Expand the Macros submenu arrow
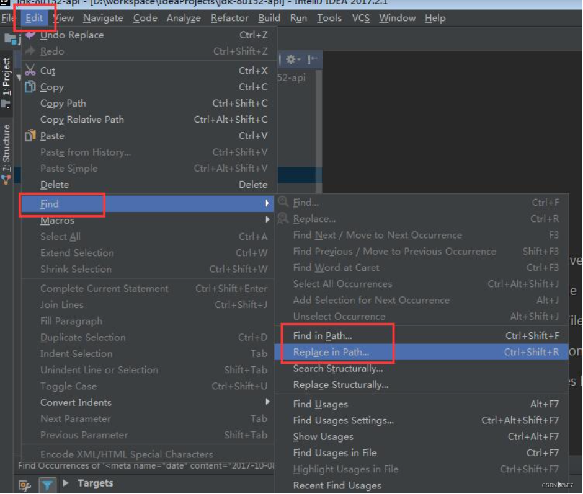The image size is (583, 494). click(267, 220)
